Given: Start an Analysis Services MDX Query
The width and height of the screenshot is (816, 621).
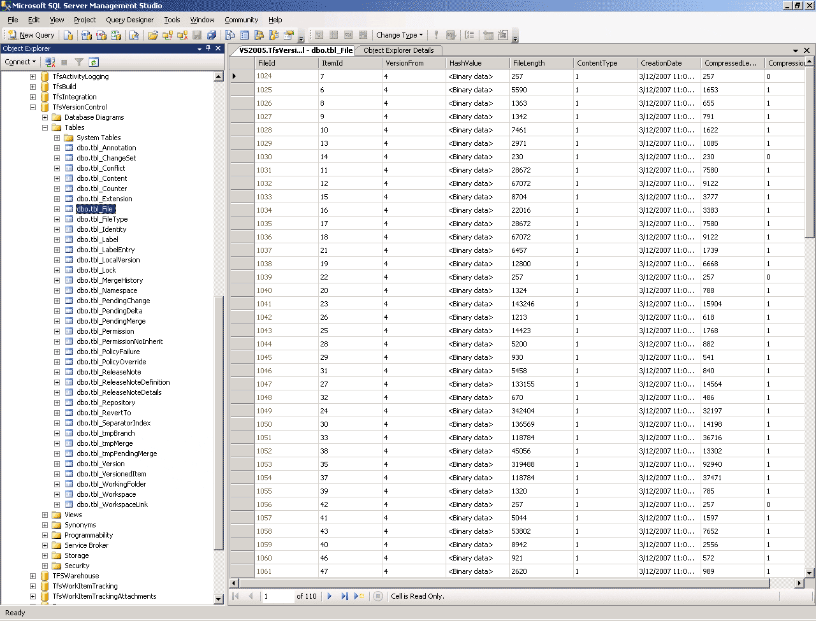Looking at the screenshot, I should 86,35.
